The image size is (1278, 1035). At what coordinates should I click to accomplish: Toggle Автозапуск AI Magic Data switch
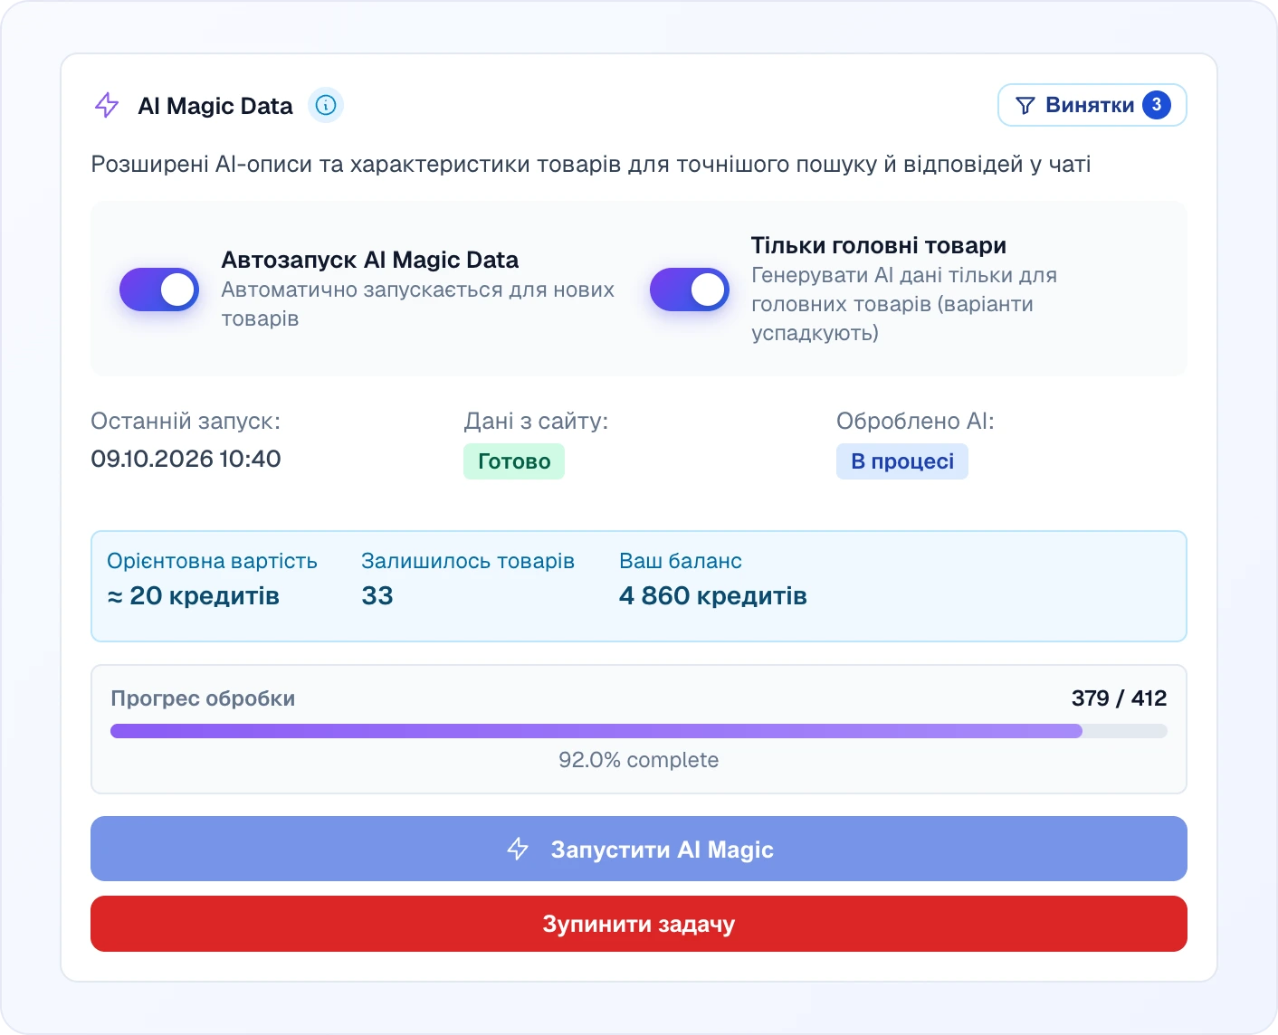[159, 290]
